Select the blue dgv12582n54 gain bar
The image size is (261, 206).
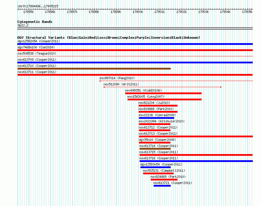(x=135, y=44)
